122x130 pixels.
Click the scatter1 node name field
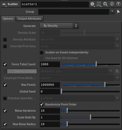[x=55, y=4]
